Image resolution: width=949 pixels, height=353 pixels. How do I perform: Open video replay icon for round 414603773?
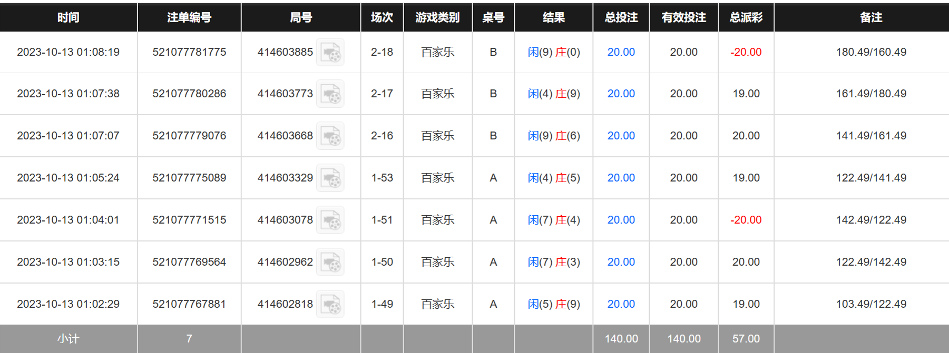330,94
